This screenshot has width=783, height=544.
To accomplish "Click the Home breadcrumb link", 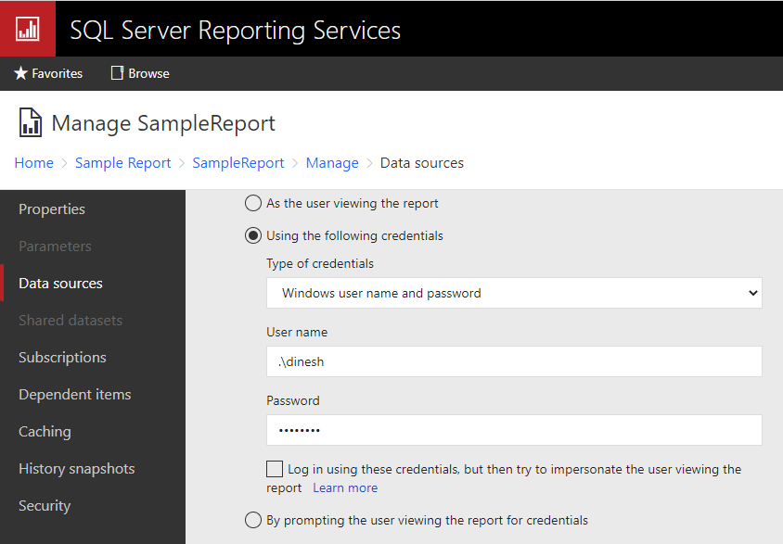I will pyautogui.click(x=34, y=163).
